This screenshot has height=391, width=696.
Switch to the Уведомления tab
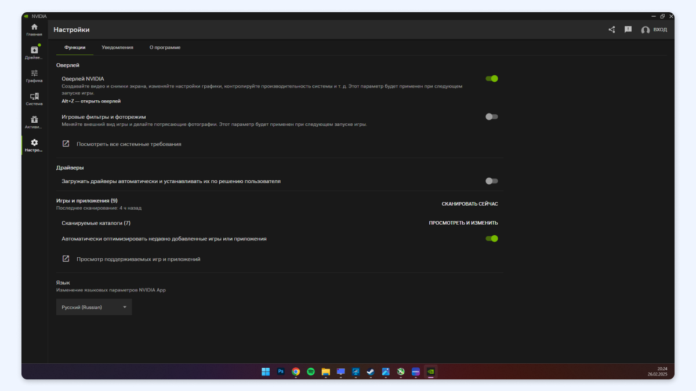[117, 47]
